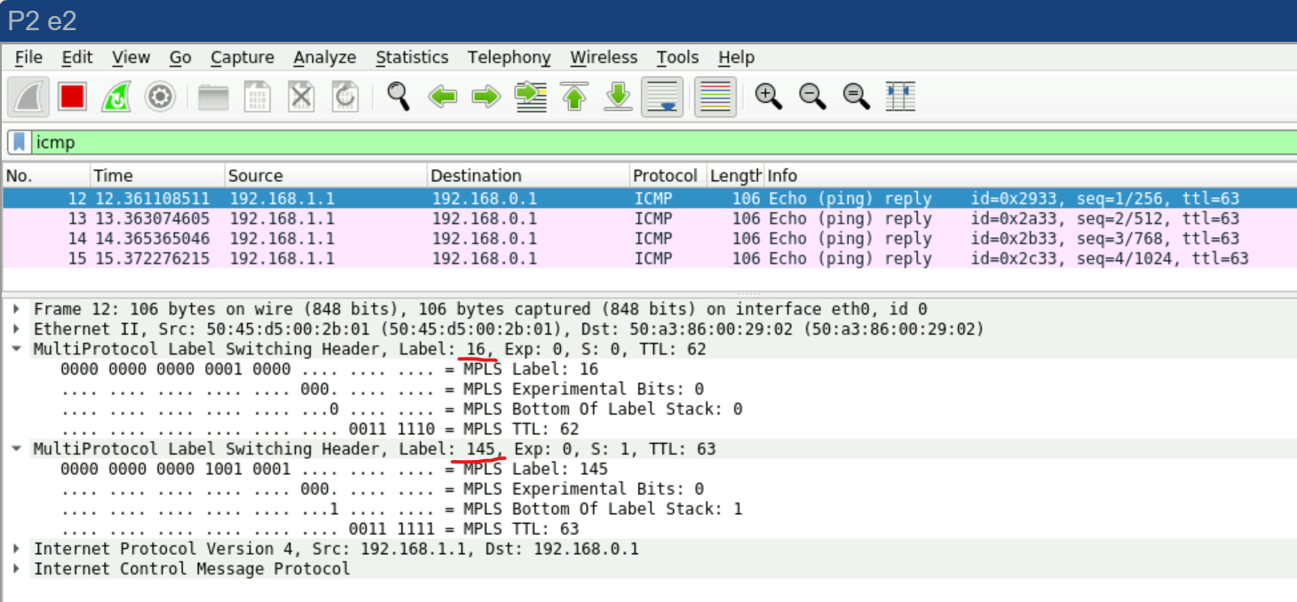Image resolution: width=1297 pixels, height=602 pixels.
Task: Click the Find packet magnifier icon
Action: tap(399, 97)
